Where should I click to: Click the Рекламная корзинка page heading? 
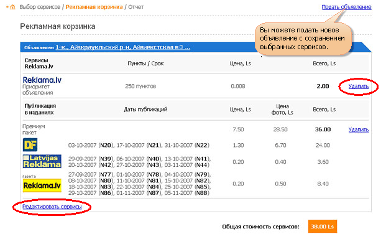pyautogui.click(x=58, y=26)
